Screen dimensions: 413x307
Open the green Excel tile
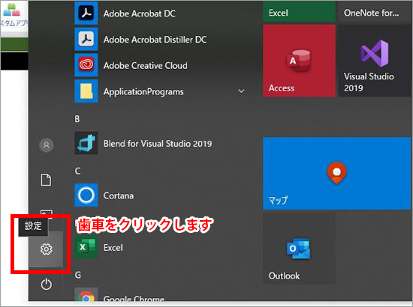tap(299, 12)
